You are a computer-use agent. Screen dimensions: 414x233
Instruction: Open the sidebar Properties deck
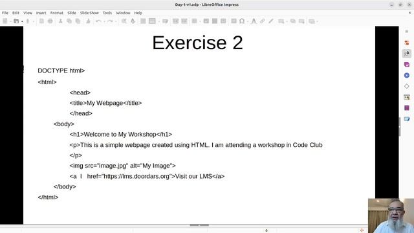pos(407,43)
